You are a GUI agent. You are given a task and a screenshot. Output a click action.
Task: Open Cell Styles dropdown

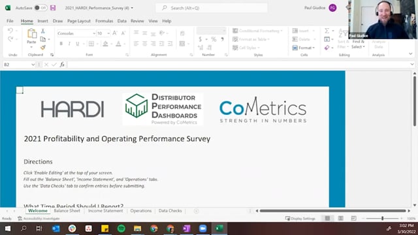point(246,48)
